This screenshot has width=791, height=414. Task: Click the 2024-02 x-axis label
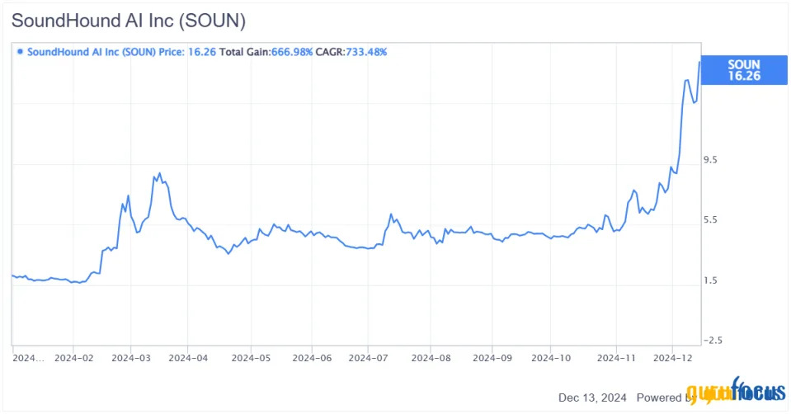pyautogui.click(x=74, y=358)
